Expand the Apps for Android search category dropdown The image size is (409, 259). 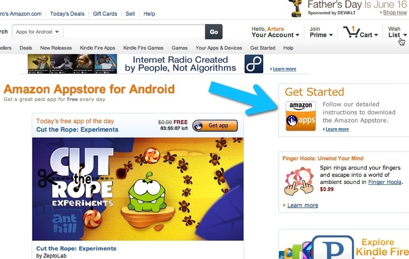[x=37, y=32]
